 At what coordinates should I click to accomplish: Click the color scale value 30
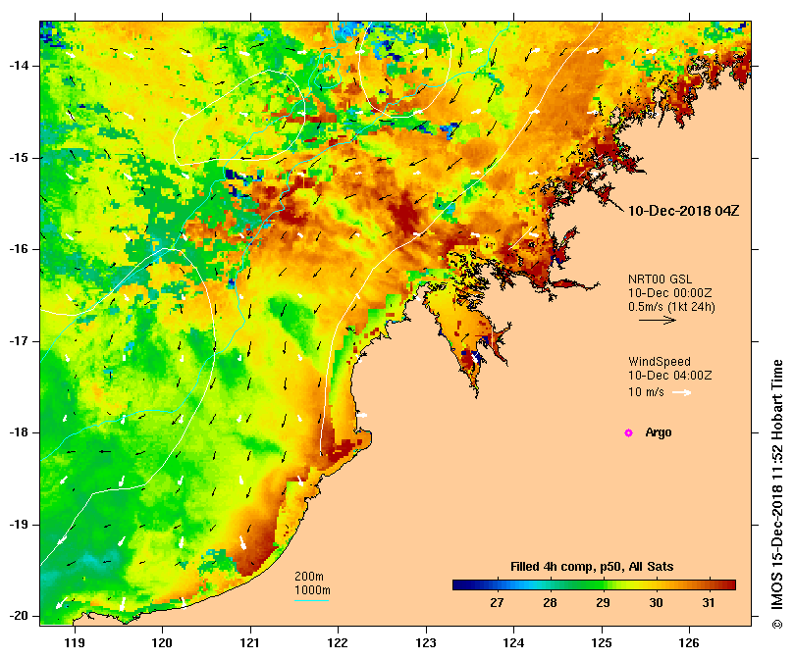[656, 603]
